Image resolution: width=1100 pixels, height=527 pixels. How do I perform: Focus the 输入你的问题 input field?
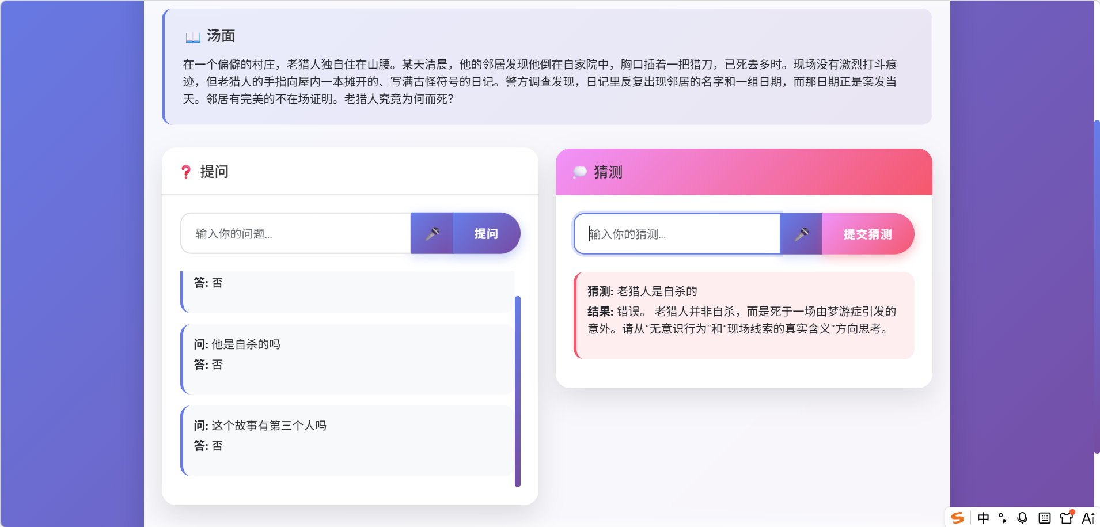[296, 233]
